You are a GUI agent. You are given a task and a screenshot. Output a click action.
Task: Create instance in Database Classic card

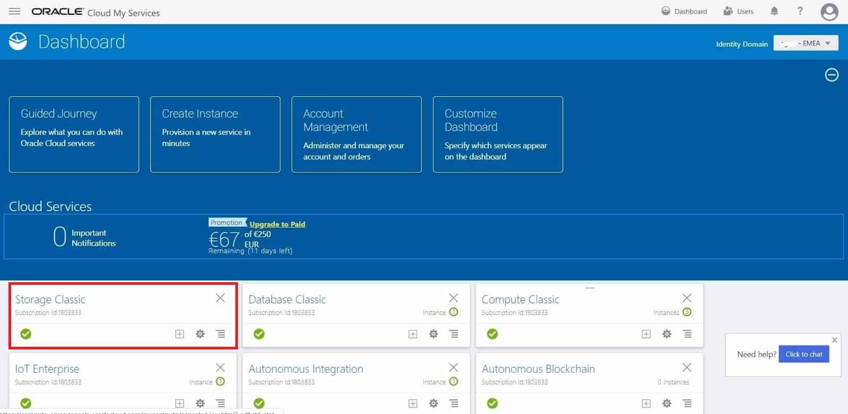point(413,334)
